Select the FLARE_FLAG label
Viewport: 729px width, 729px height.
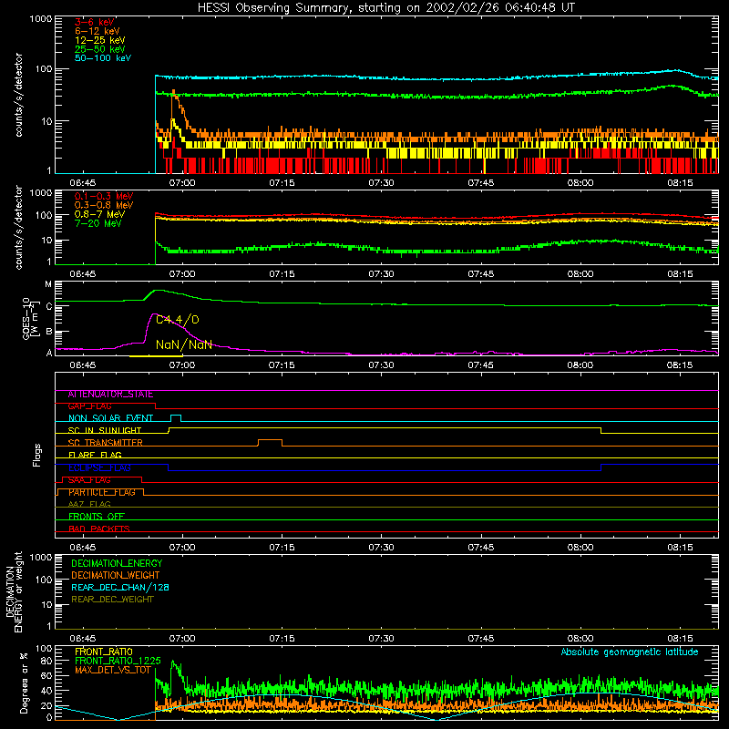[95, 455]
